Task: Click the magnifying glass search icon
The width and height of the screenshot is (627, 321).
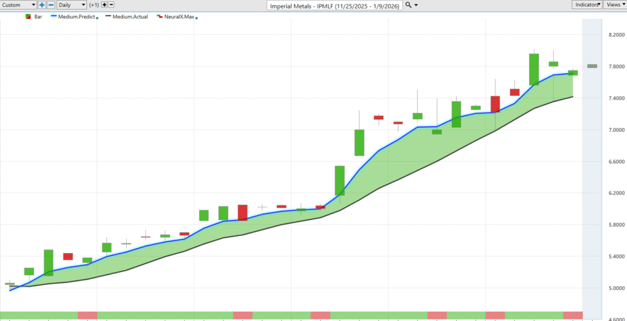Action: coord(408,5)
